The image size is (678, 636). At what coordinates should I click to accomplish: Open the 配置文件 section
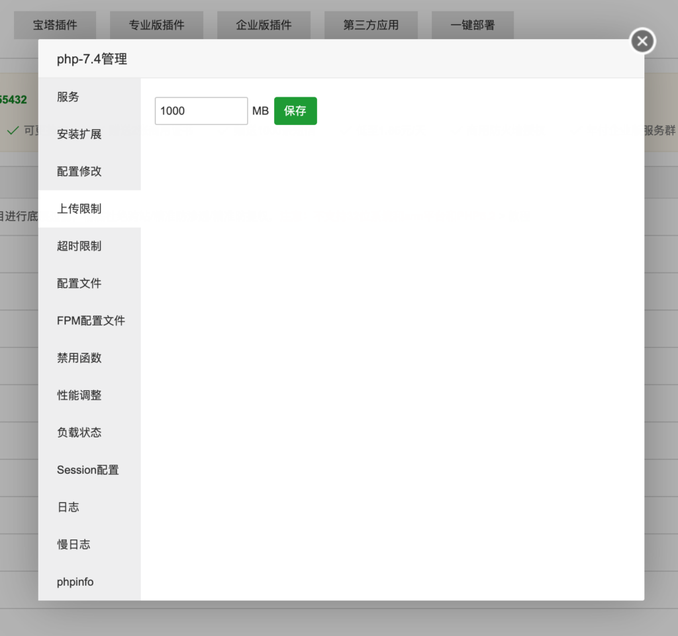tap(79, 283)
